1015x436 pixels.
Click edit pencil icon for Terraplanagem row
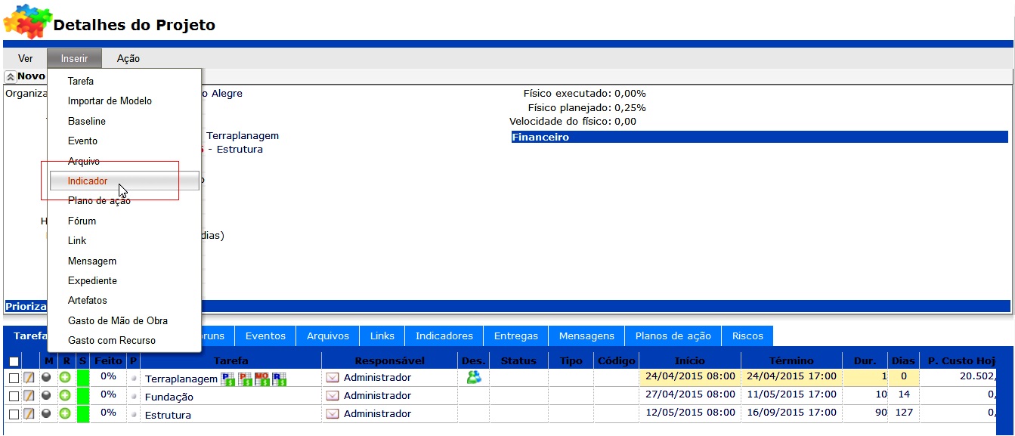point(29,377)
